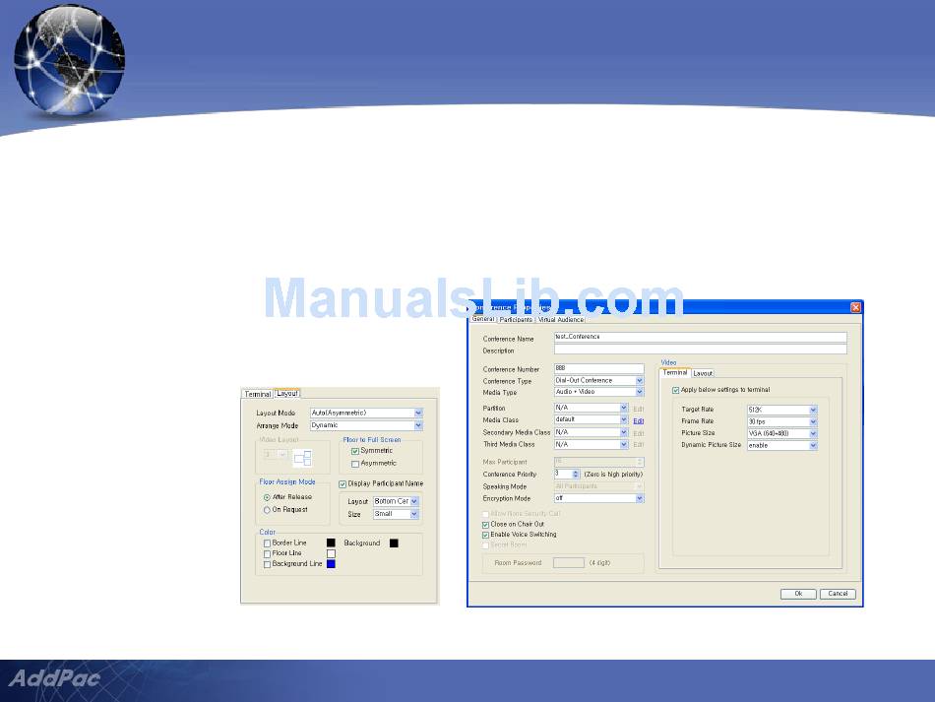Toggle Display Participant Name checkbox

(343, 483)
